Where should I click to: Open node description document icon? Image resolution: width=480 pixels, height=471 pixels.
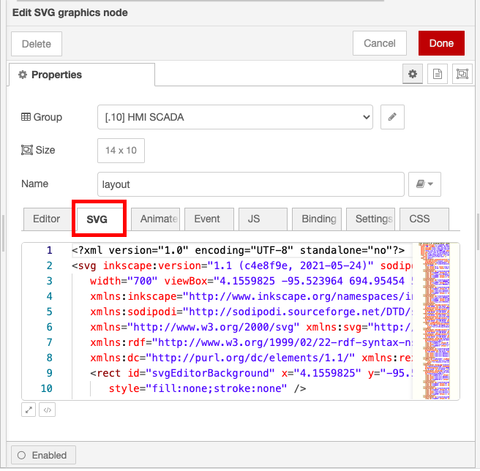[x=438, y=74]
